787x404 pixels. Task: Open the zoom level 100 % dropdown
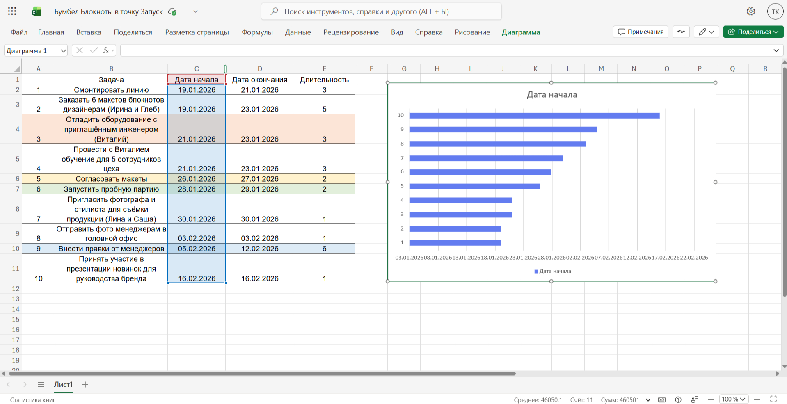pos(734,399)
